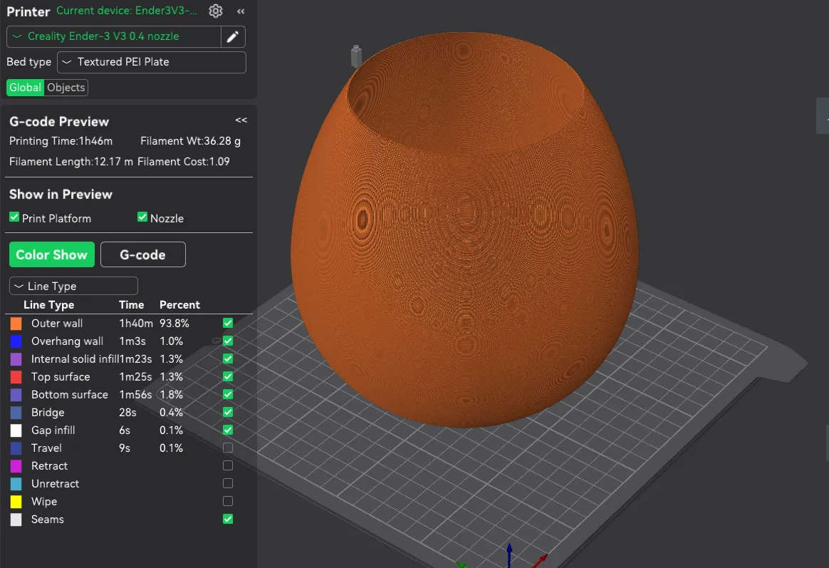The width and height of the screenshot is (829, 568).
Task: Uncheck Overhang wall visibility
Action: point(228,341)
